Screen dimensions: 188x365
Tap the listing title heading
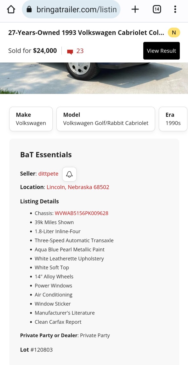pyautogui.click(x=86, y=33)
